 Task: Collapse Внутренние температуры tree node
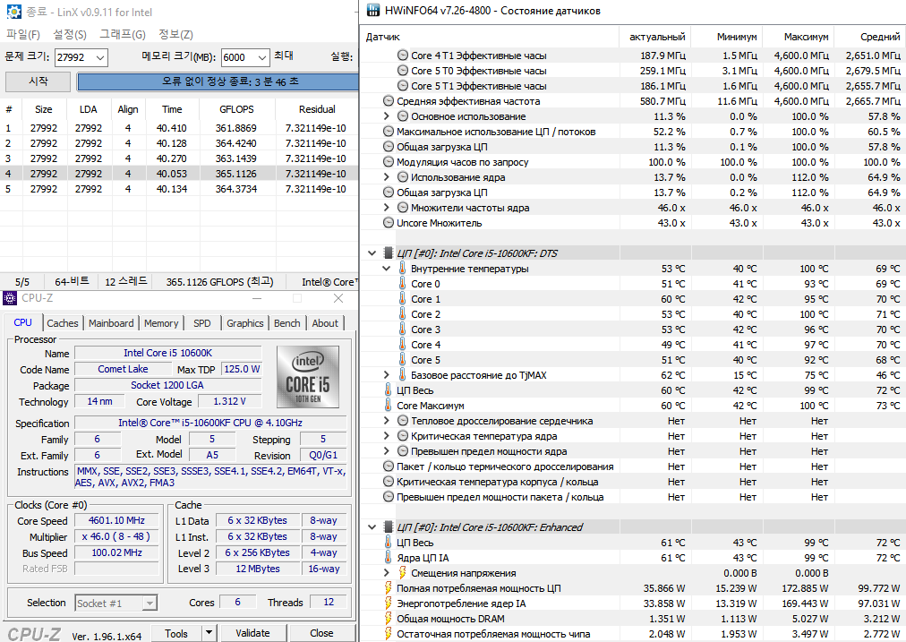pyautogui.click(x=387, y=269)
